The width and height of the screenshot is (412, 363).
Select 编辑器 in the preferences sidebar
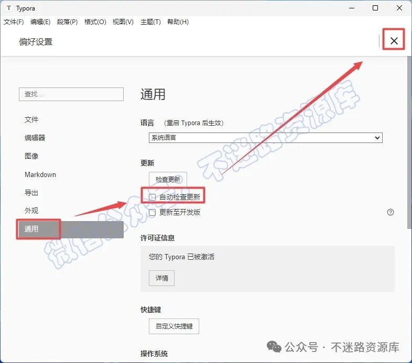71,138
